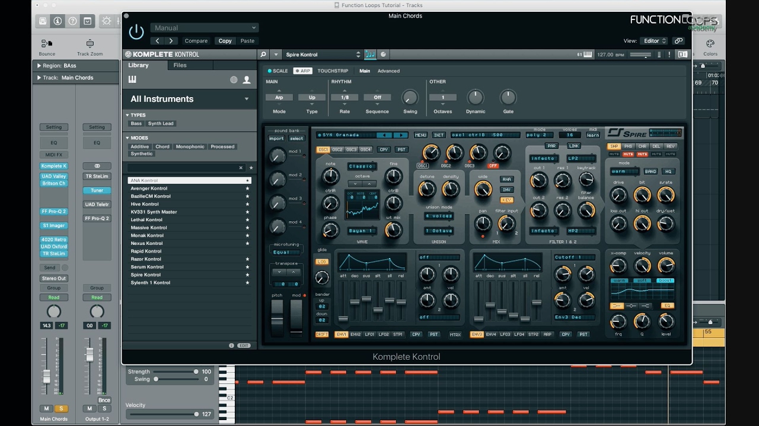Mute the Main Chords channel strip

(x=46, y=408)
